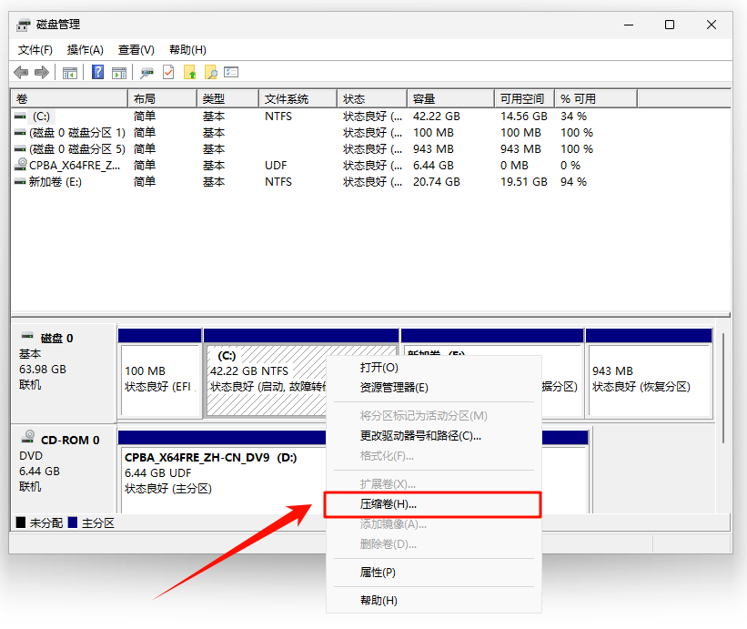Click the black 未分配 legend swatch
747x629 pixels.
pos(21,522)
